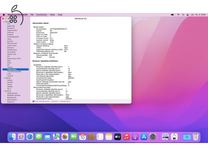Open the Mail app in Dock
Screen dimensions: 208x156
click(x=47, y=137)
